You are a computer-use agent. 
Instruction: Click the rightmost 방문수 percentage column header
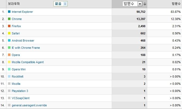(x=176, y=4)
